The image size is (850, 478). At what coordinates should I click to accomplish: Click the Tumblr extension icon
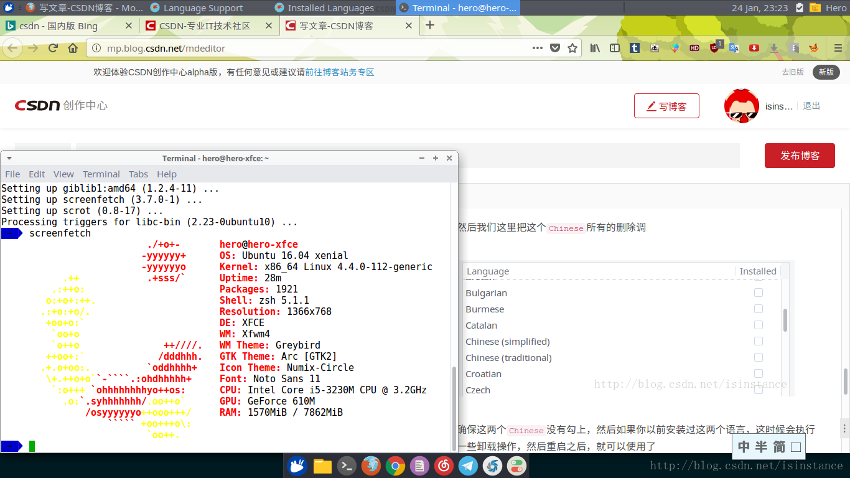tap(635, 48)
